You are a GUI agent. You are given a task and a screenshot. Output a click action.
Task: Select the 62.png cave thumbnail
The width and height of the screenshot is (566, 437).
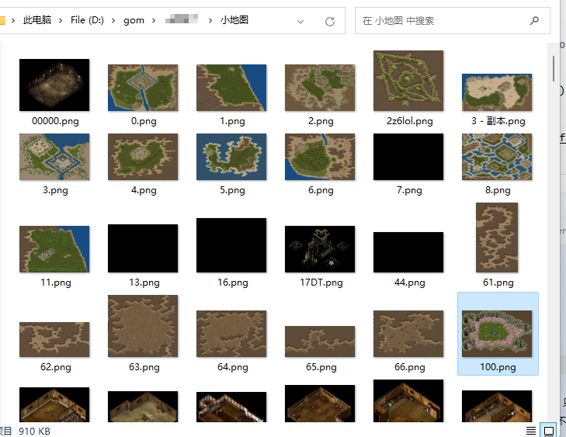coord(54,339)
